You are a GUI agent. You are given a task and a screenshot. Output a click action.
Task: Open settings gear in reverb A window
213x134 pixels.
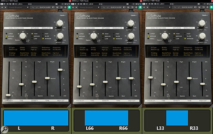point(65,7)
